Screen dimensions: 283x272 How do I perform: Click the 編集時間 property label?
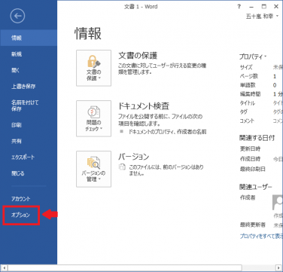[x=250, y=94]
